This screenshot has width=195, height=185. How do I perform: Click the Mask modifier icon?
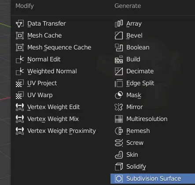[119, 95]
